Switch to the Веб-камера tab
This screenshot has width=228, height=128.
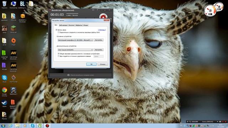(63, 25)
